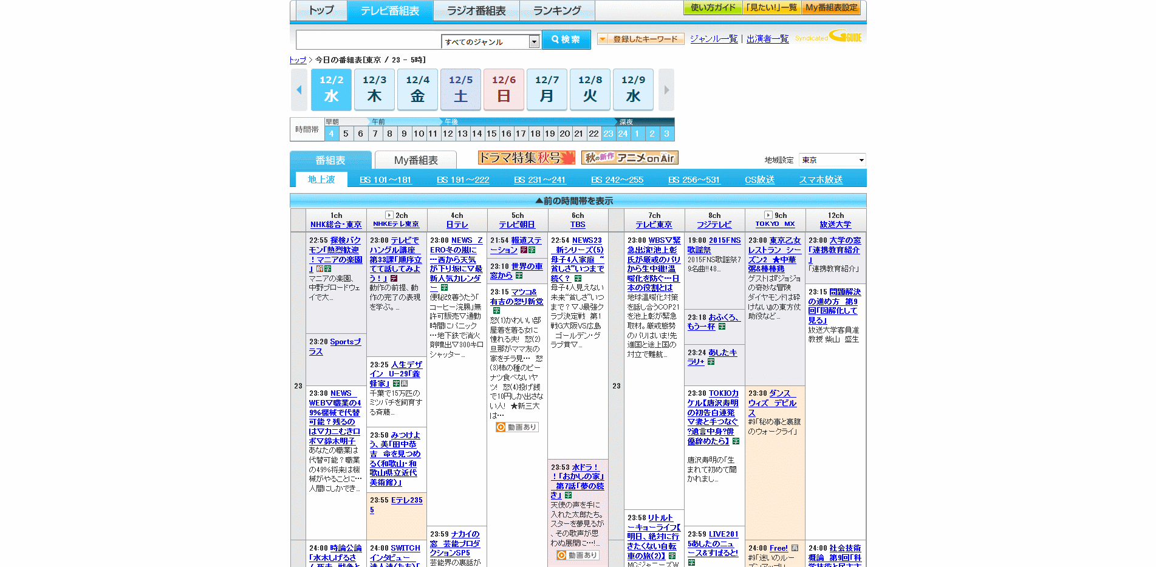Select the 12/5 土 date
Image resolution: width=1156 pixels, height=567 pixels.
tap(461, 90)
